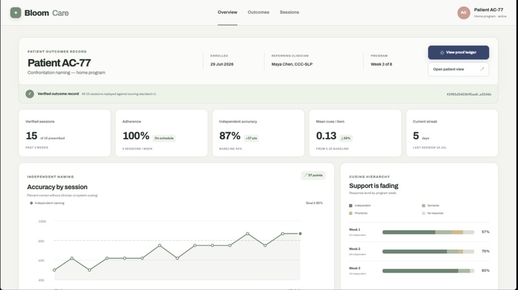Open the Sessions tab

[289, 12]
